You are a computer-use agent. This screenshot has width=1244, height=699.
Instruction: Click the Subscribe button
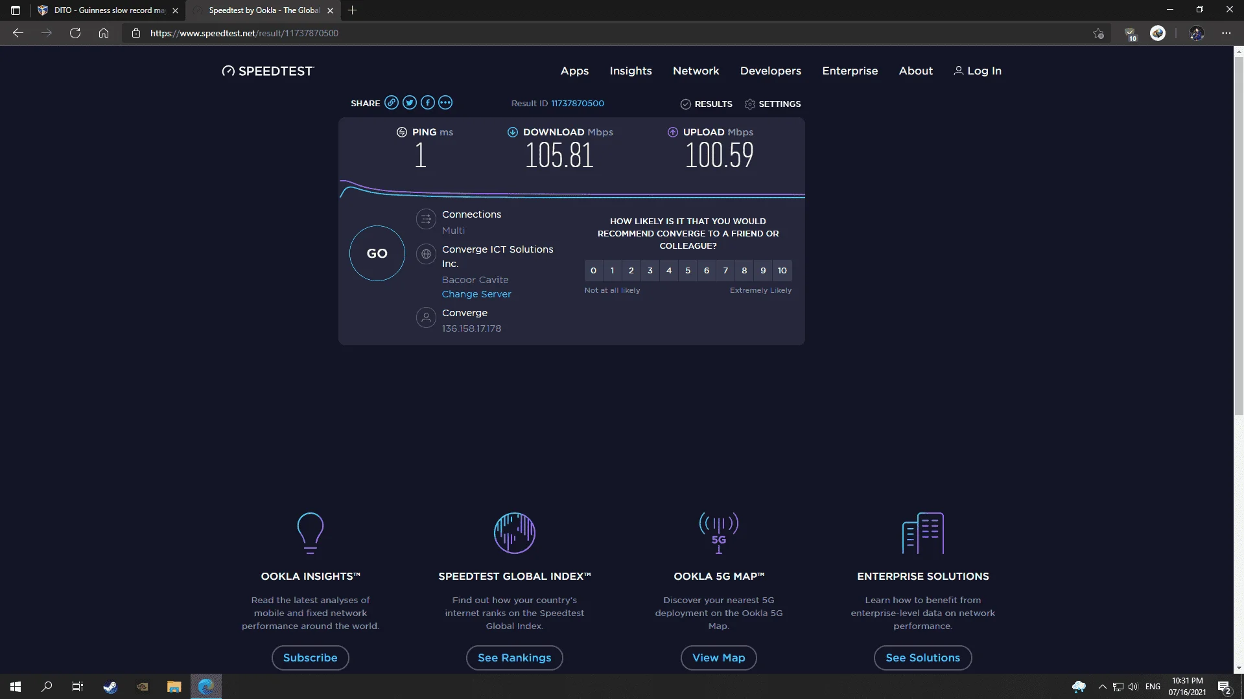click(311, 658)
